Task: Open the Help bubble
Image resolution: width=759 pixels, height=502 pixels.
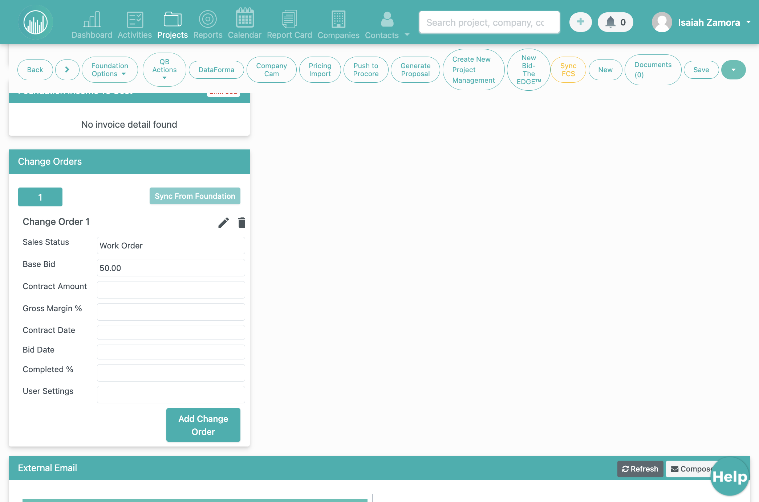Action: click(730, 477)
